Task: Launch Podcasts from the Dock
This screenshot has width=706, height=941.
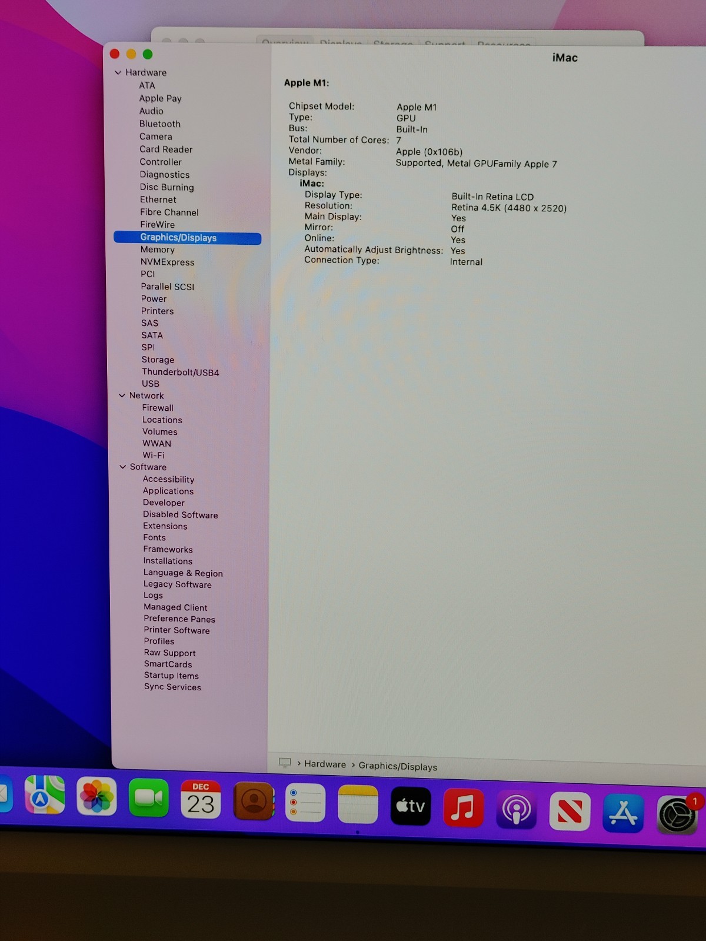Action: click(x=516, y=810)
